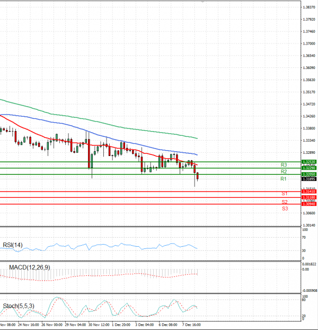The image size is (318, 330).
Task: Click the green 1.32530 price tag
Action: point(309,162)
